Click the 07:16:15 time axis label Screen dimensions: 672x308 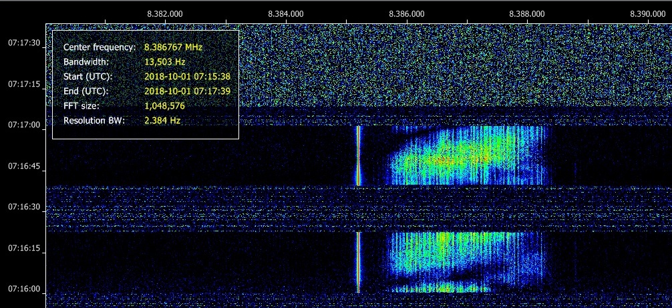click(x=24, y=248)
